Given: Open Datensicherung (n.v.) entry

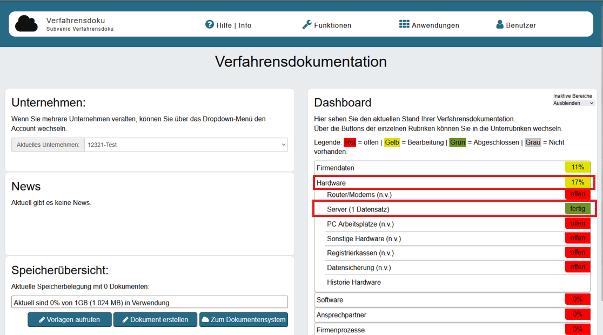Looking at the screenshot, I should [x=458, y=268].
